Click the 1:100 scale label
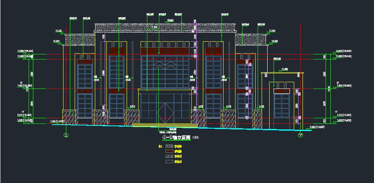 pos(195,138)
